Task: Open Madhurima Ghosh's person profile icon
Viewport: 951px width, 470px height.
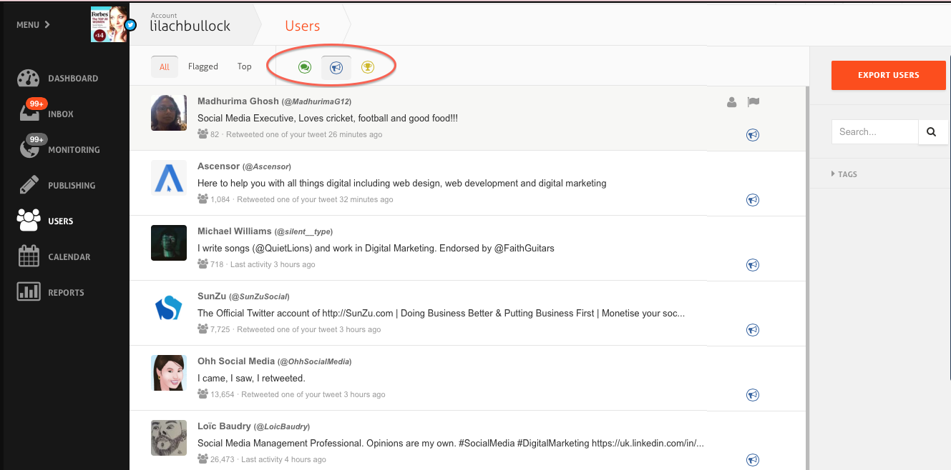Action: pos(731,102)
